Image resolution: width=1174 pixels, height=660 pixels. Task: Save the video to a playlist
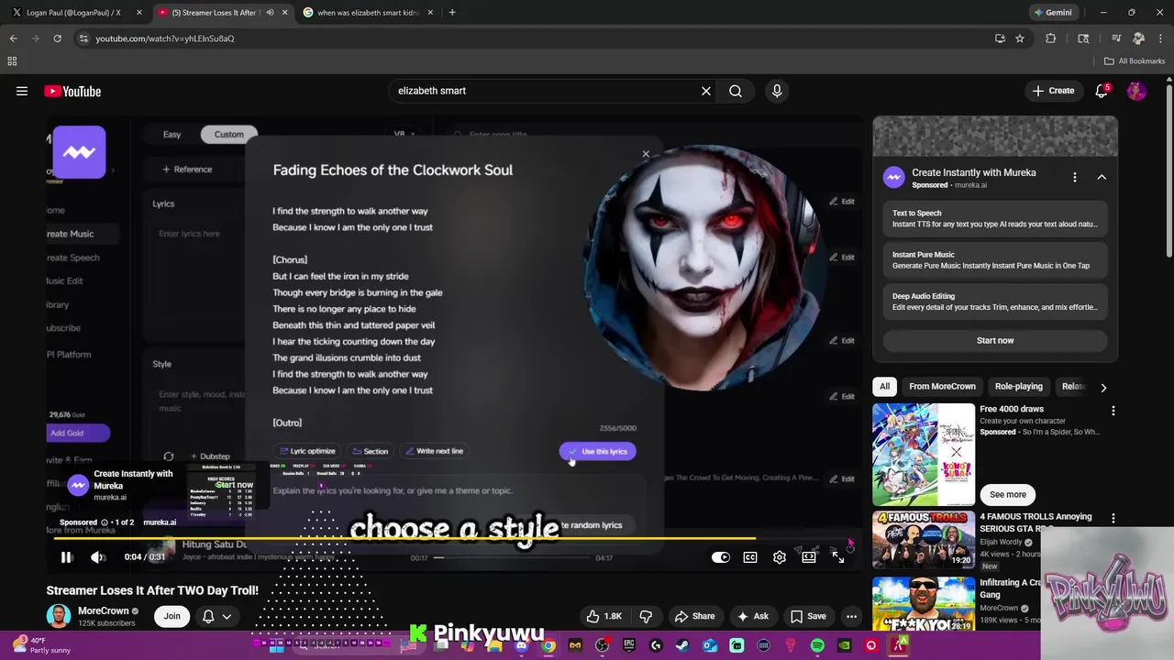coord(808,616)
